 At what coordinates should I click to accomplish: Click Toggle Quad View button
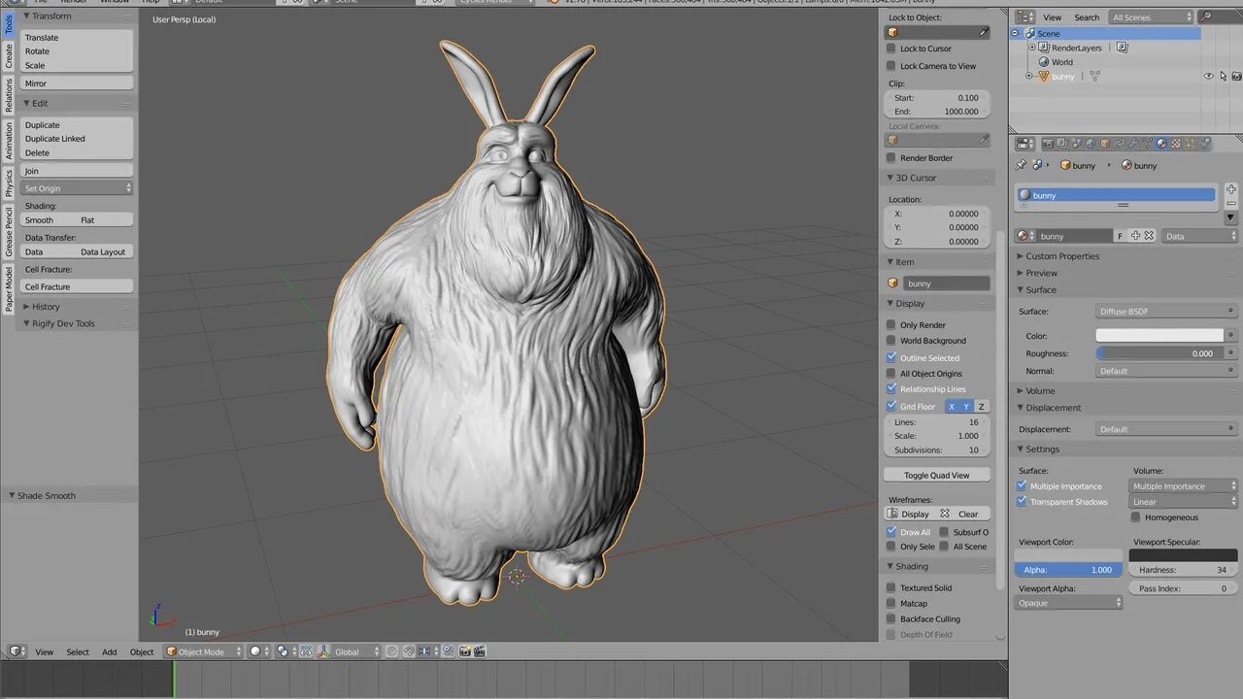pyautogui.click(x=937, y=476)
